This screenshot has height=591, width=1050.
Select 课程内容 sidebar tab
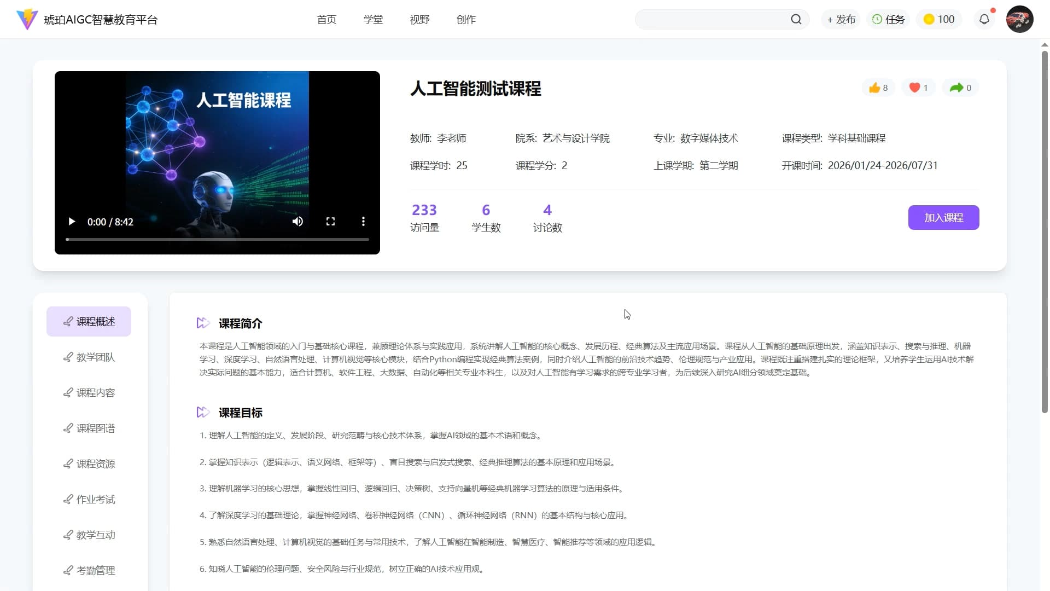(89, 393)
